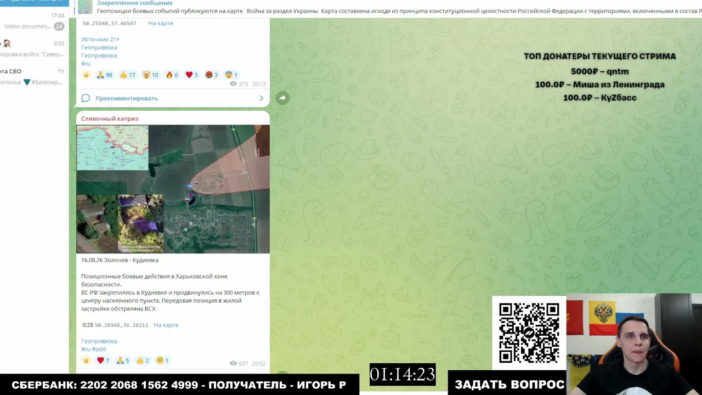This screenshot has width=702, height=395.
Task: Open the unread badge 24 on Video documen chat
Action: click(59, 26)
